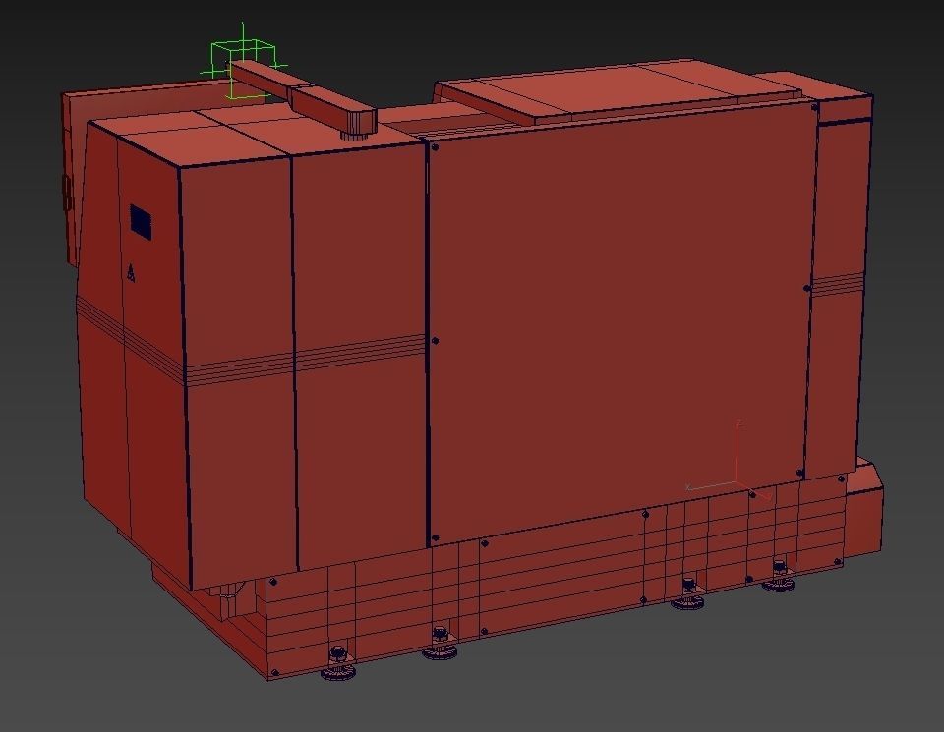Click the middle-left bolt of the large panel
944x732 pixels.
pyautogui.click(x=435, y=341)
